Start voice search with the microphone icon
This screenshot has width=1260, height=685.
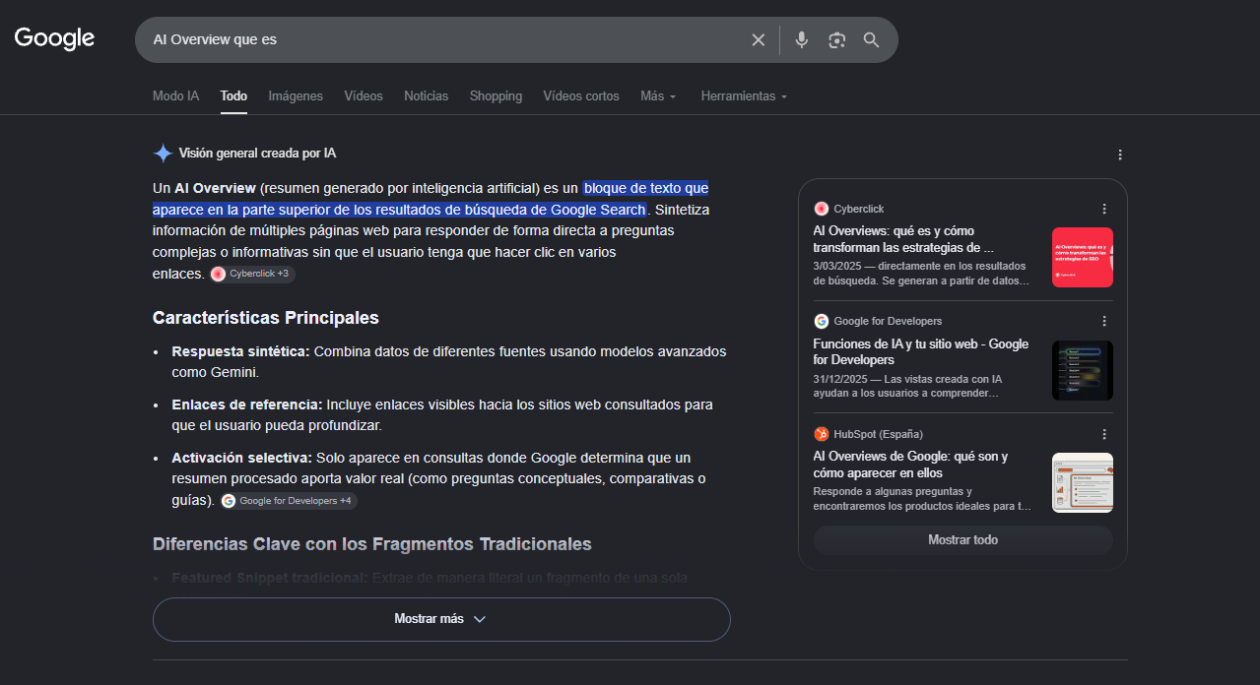point(802,40)
